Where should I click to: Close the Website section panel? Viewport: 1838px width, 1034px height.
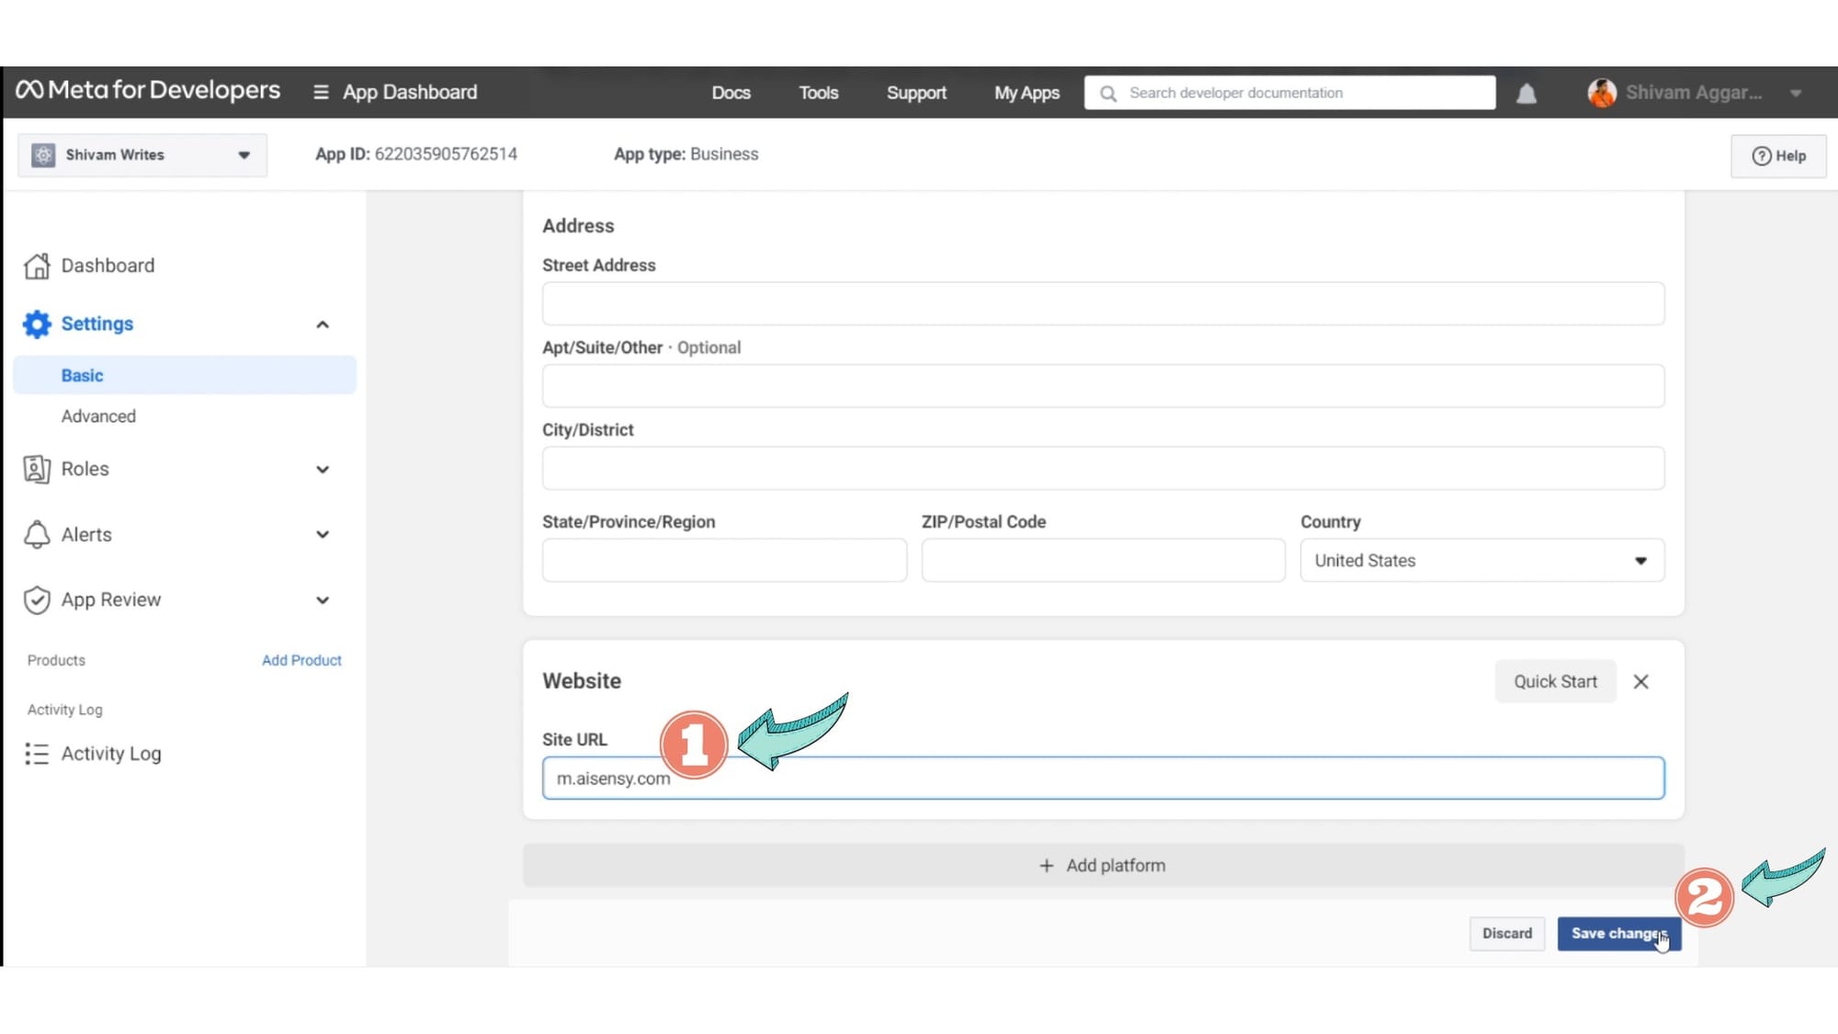click(1641, 682)
